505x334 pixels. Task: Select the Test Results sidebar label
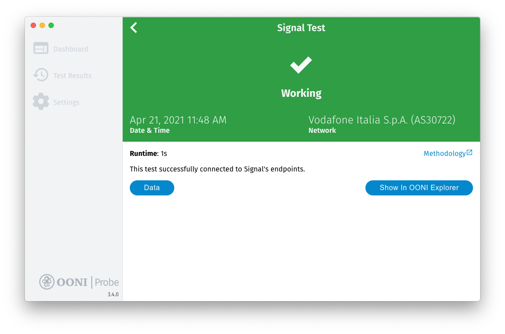click(x=72, y=76)
